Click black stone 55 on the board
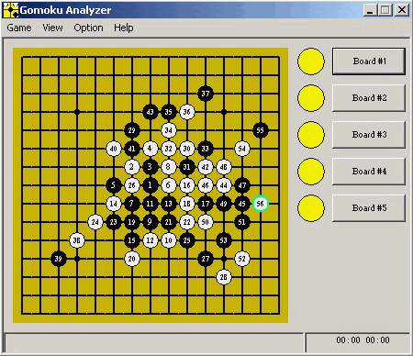Viewport: 413px width, 356px height. point(261,130)
